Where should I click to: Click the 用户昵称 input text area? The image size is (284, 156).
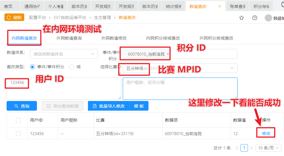180,88
